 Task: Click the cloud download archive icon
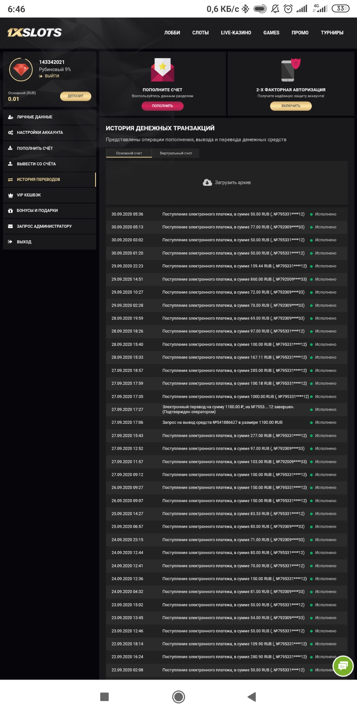(207, 182)
